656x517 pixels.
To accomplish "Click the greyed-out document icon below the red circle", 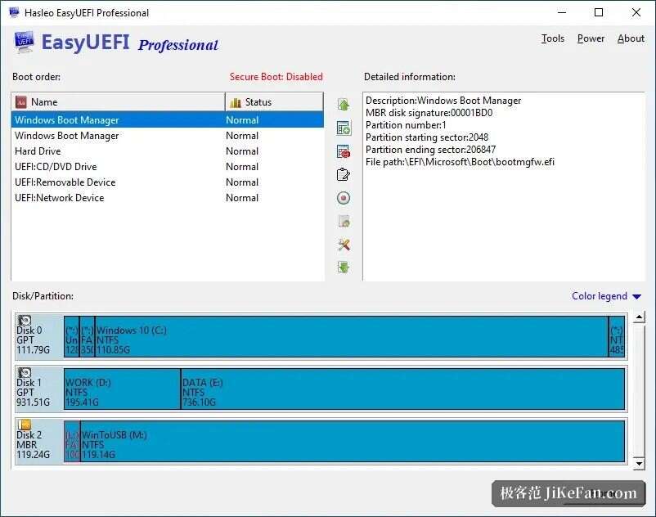I will point(344,221).
